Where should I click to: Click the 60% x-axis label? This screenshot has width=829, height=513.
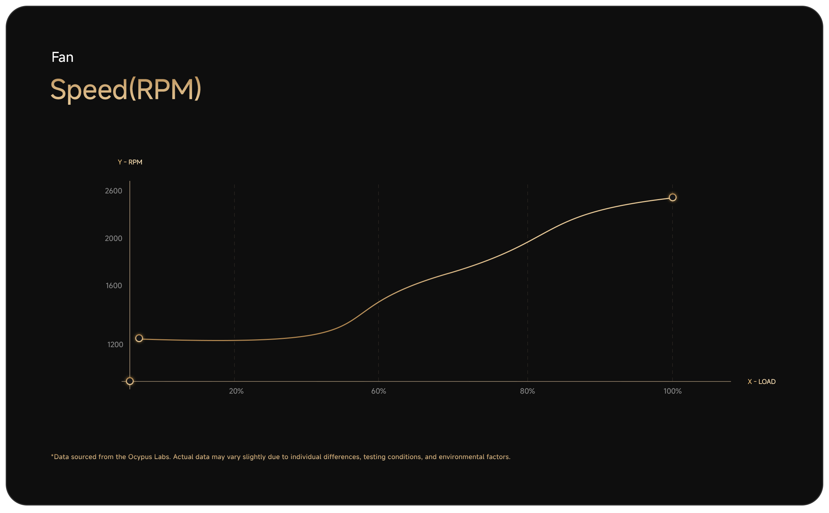[378, 391]
